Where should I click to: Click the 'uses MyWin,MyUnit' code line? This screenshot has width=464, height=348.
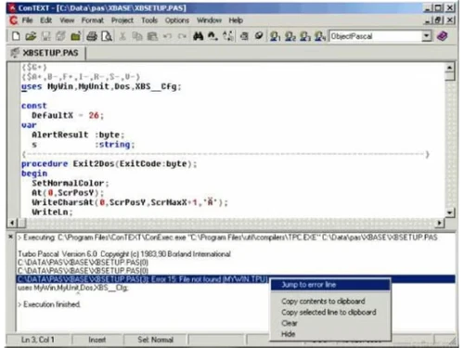click(101, 86)
